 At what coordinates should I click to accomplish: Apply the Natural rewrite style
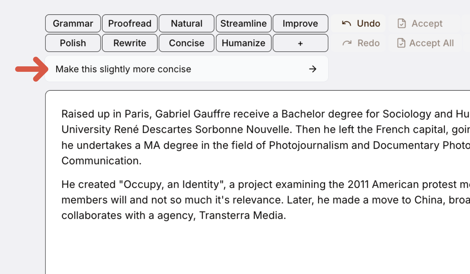tap(186, 23)
